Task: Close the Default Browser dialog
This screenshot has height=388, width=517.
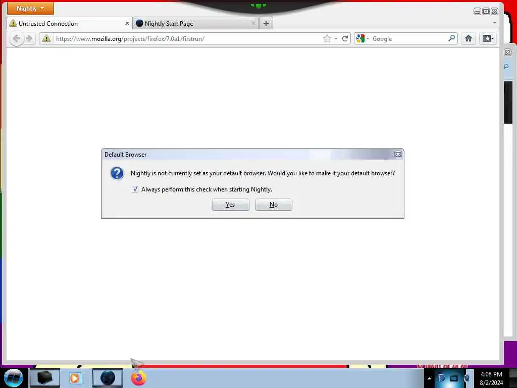Action: pos(398,155)
